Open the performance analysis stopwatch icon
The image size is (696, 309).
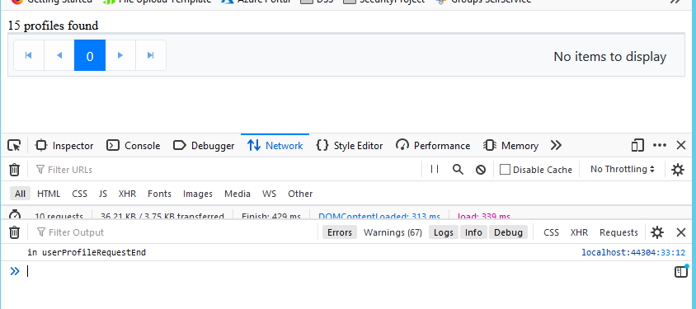pos(15,215)
